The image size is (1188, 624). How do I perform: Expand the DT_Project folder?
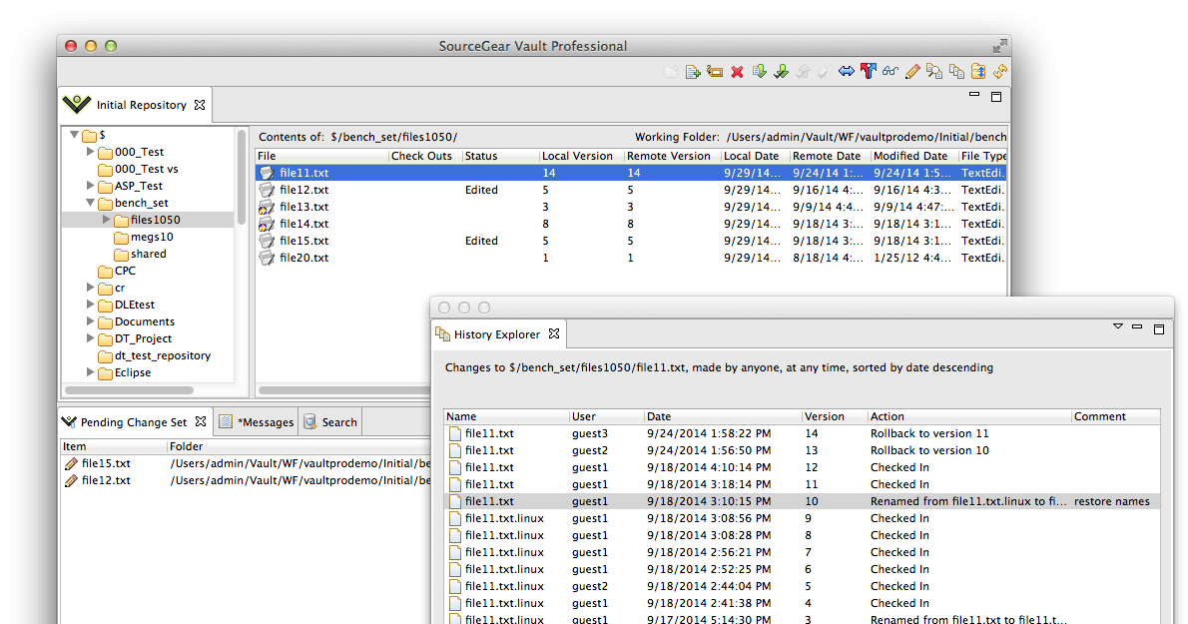point(90,338)
